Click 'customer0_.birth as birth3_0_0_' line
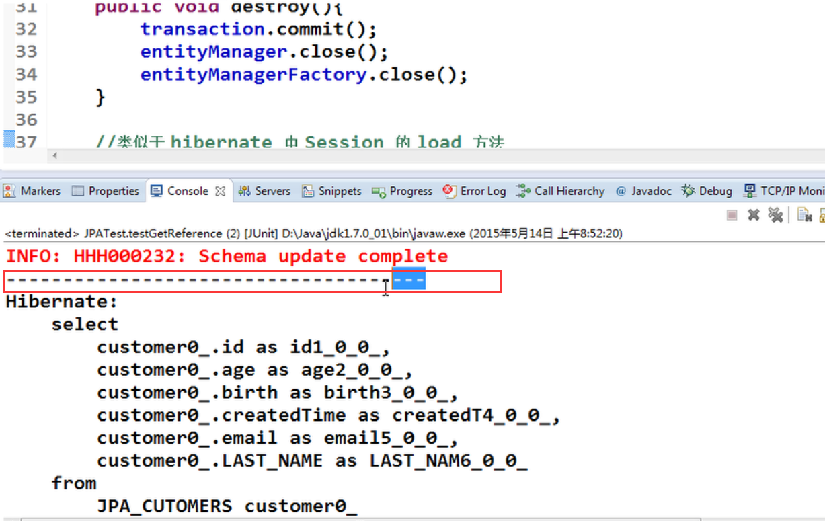This screenshot has width=825, height=521. coord(278,392)
